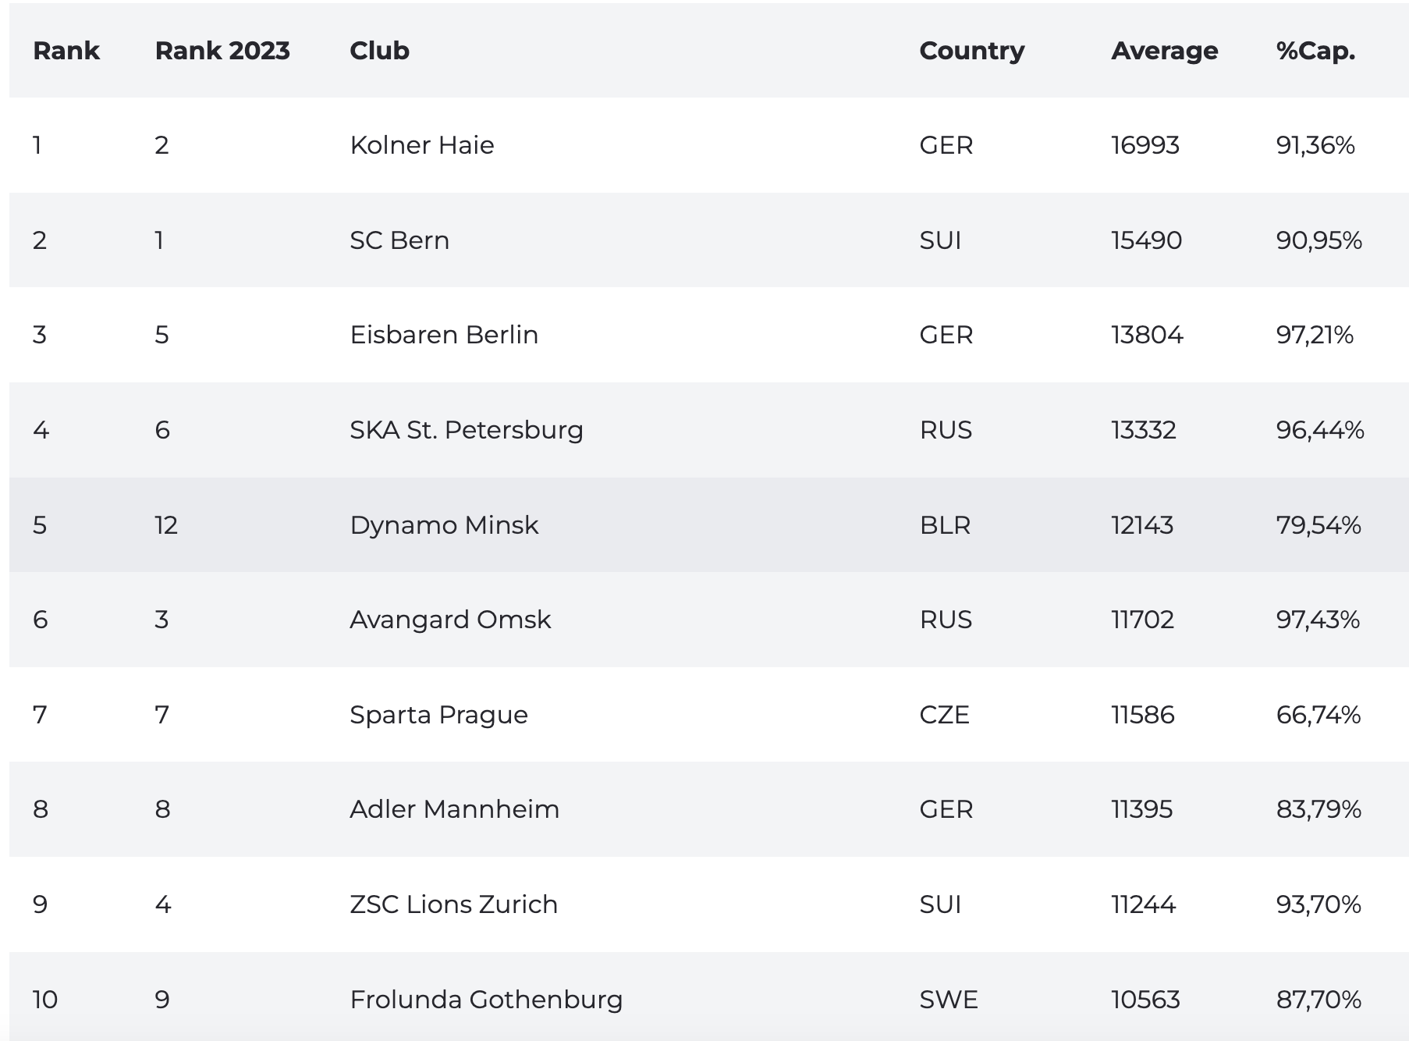Click the 16993 average attendance value
1409x1041 pixels.
[1145, 145]
